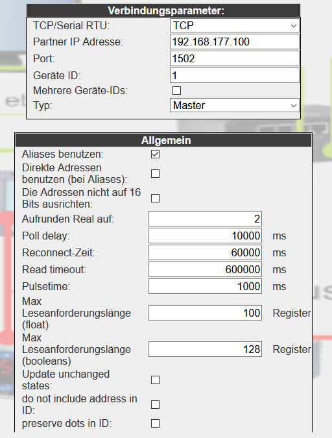Click the Port label

44,58
